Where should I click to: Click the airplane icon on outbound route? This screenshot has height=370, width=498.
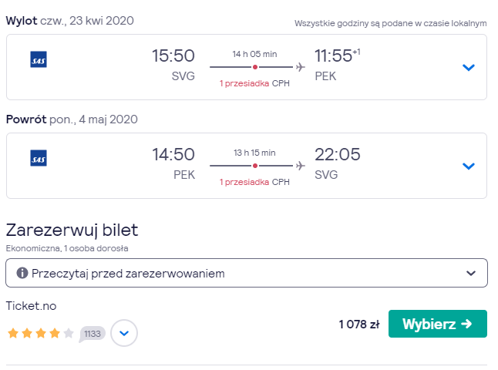click(300, 67)
